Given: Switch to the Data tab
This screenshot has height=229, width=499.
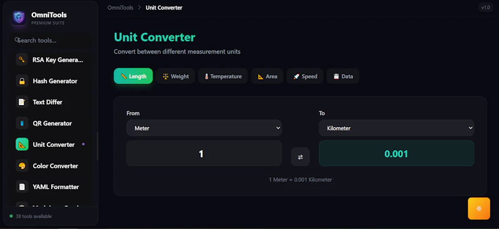Looking at the screenshot, I should point(343,76).
